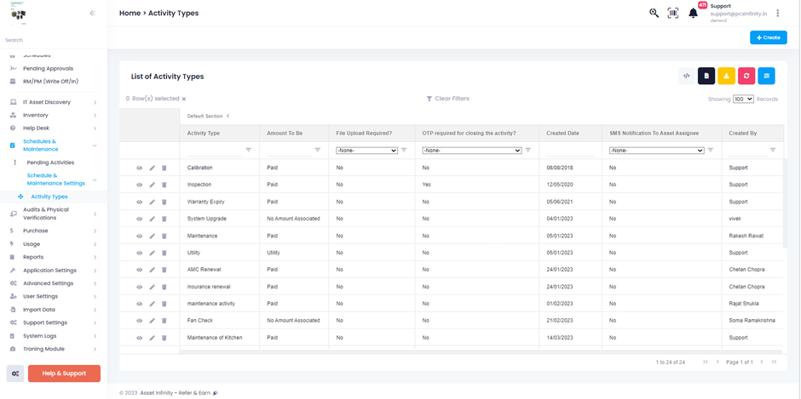View the AMC Renewal row via eye icon
Screen dimensions: 801x399
[x=140, y=270]
